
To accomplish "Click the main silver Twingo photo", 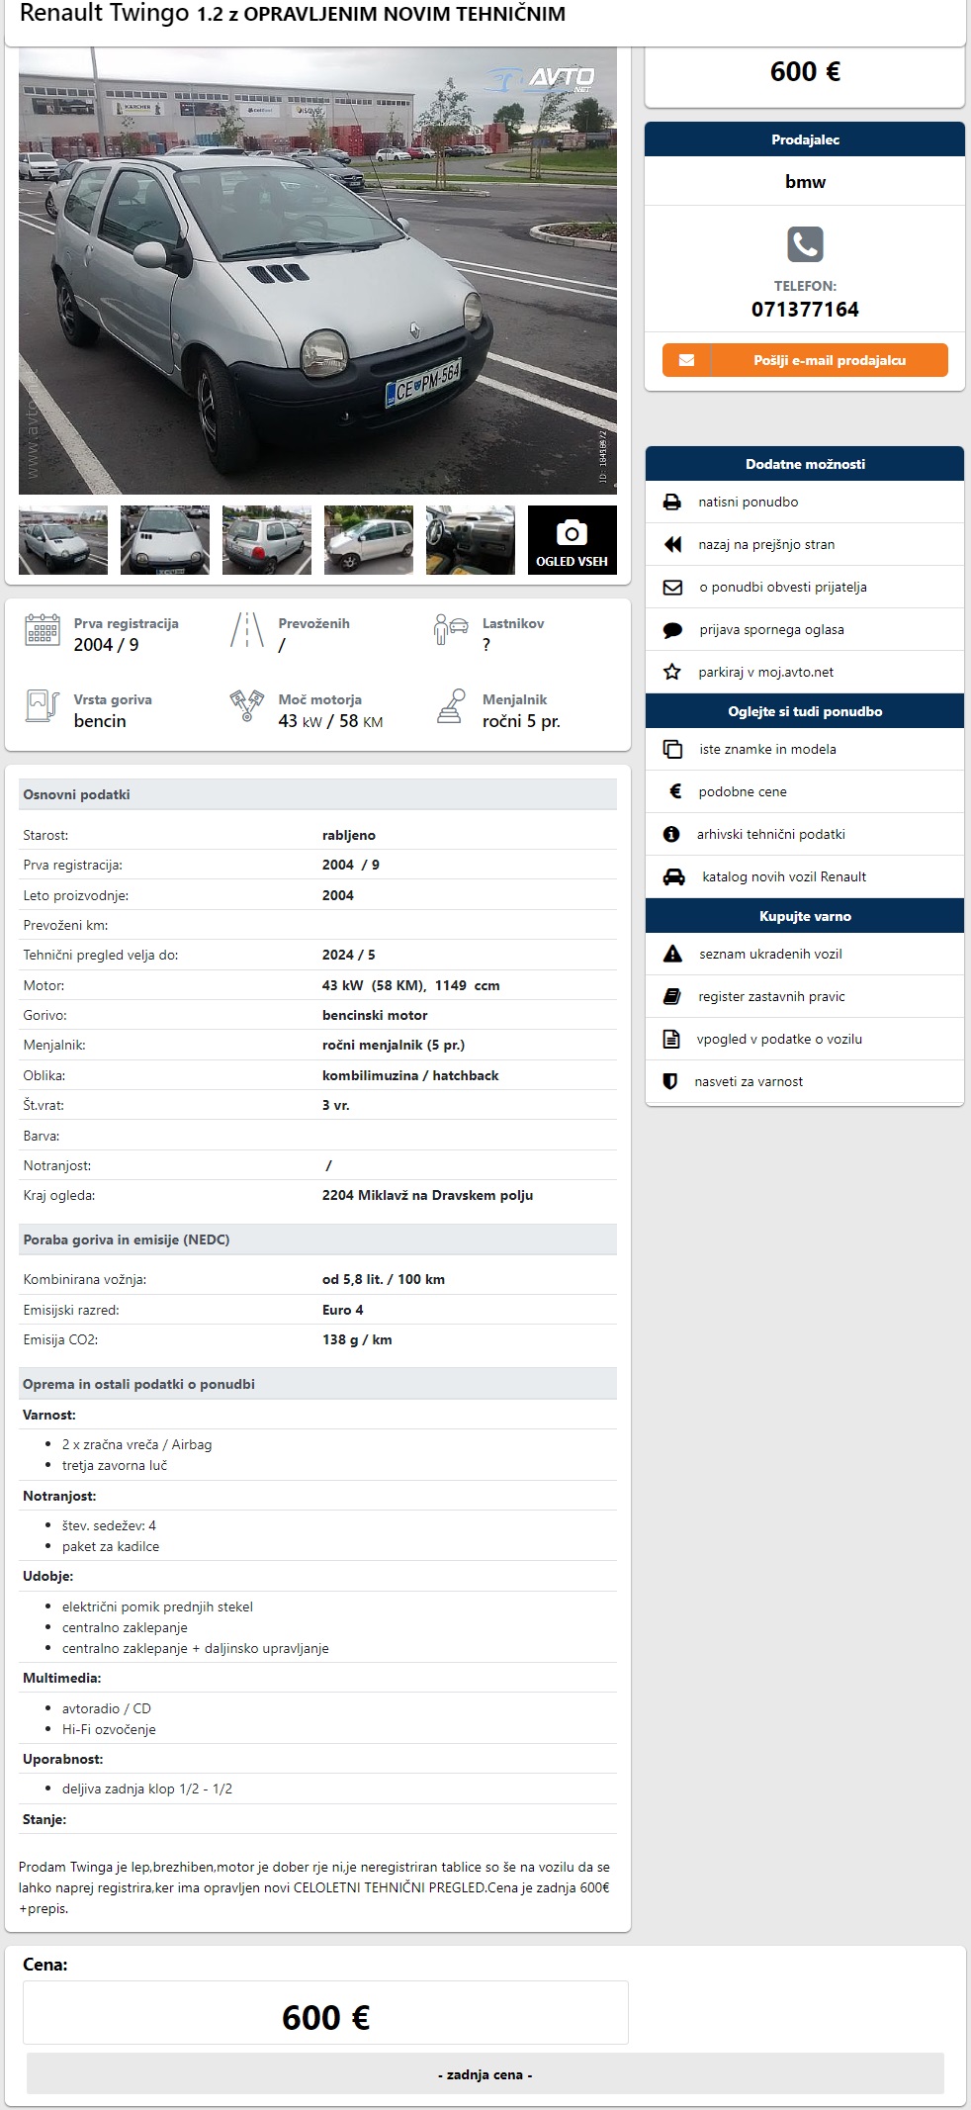I will [317, 270].
